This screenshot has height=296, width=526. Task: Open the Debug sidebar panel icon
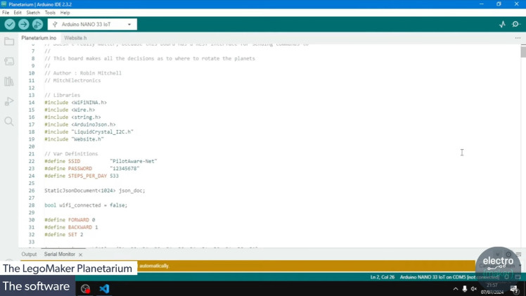(9, 101)
